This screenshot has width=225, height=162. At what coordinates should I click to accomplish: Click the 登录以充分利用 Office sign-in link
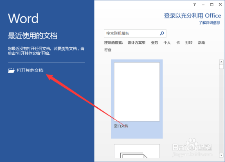pos(192,16)
